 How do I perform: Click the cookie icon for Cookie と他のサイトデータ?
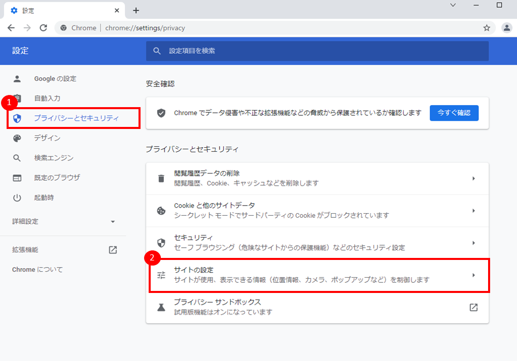[x=161, y=211]
